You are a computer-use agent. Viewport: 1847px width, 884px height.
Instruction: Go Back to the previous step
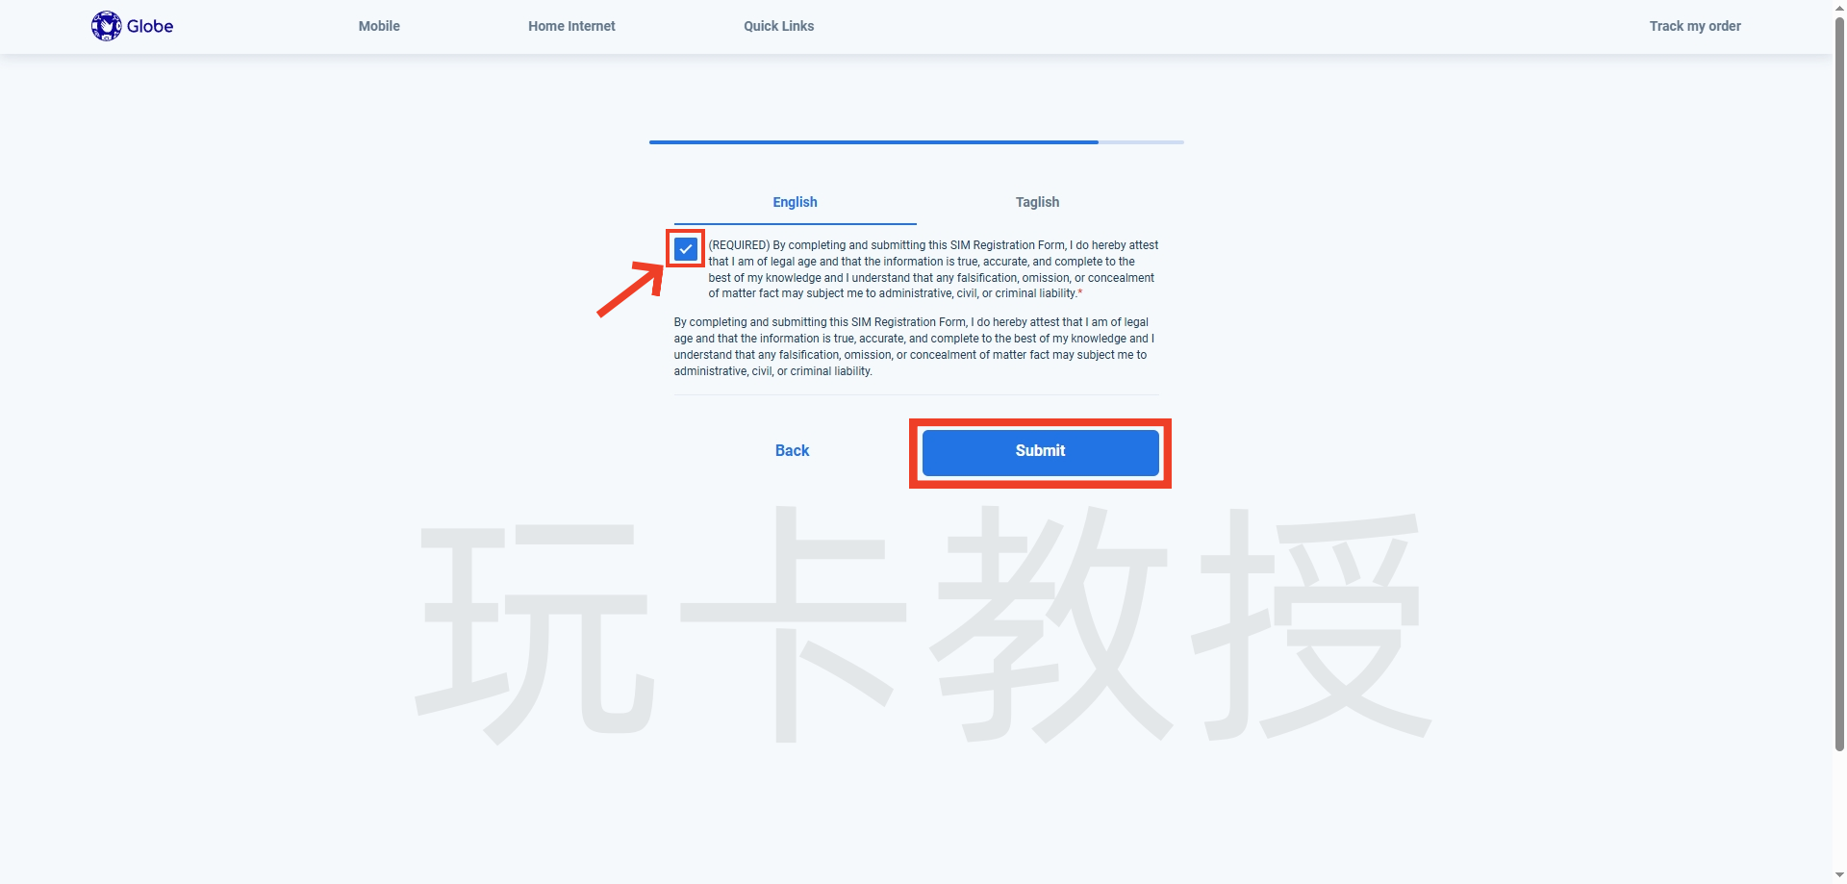point(792,451)
